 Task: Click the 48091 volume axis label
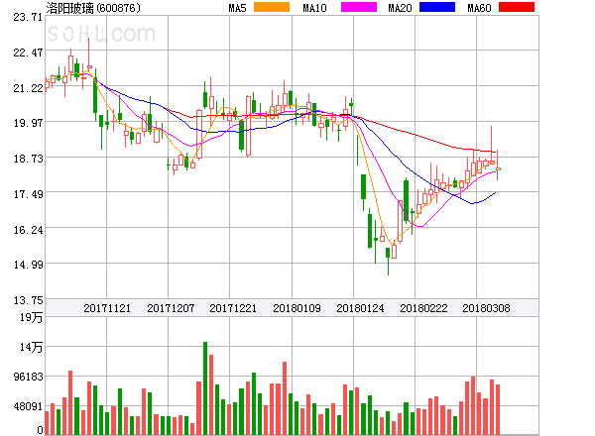point(28,406)
